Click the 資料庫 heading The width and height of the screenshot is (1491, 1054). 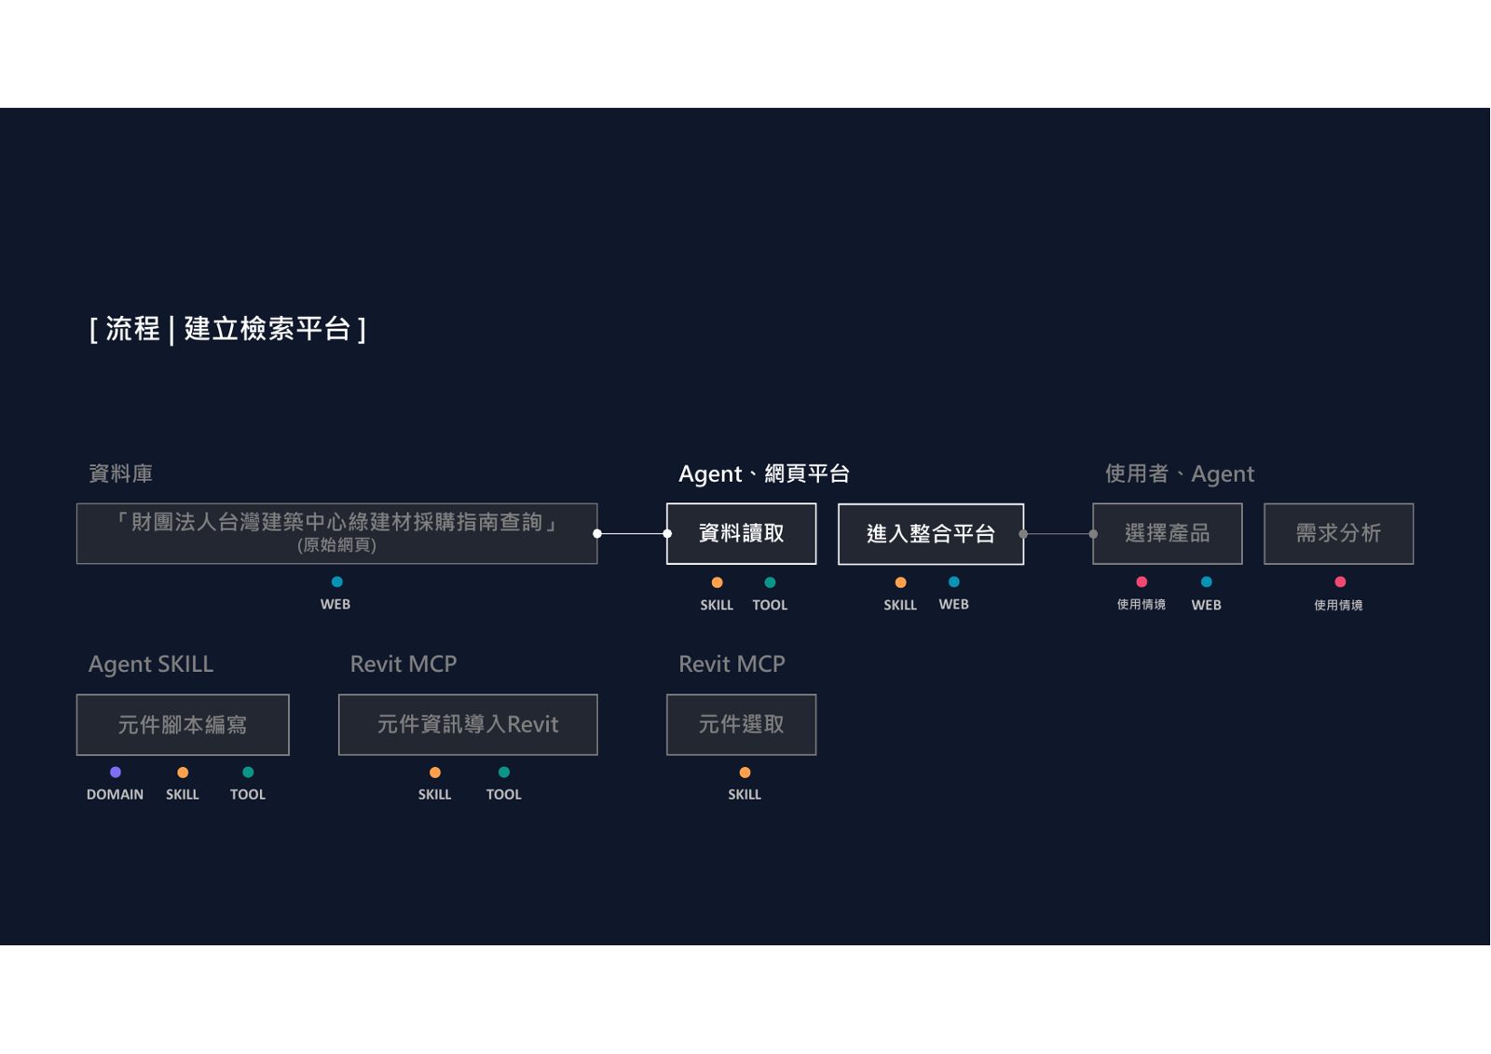[x=120, y=473]
